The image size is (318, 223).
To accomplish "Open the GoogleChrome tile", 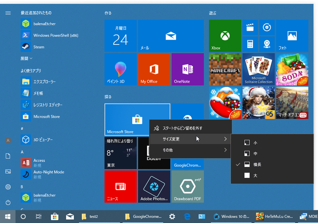I will tap(188, 164).
